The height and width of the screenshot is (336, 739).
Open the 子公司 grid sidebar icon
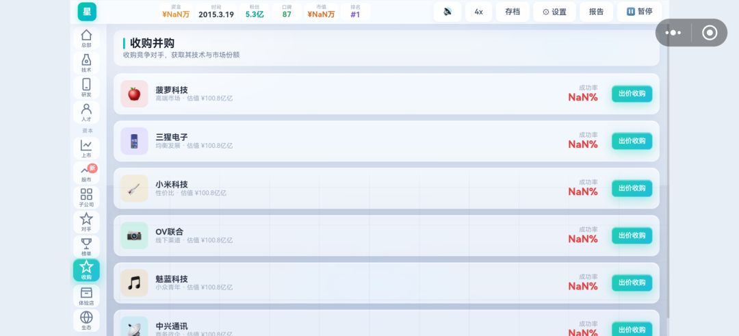click(86, 198)
